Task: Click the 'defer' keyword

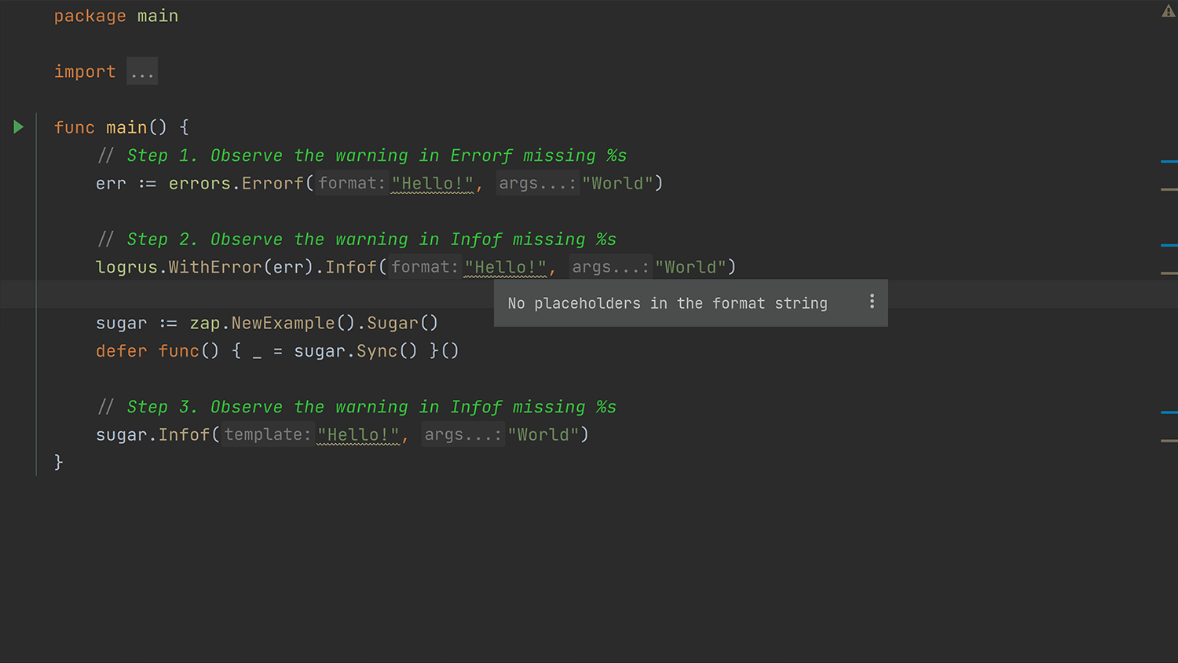Action: pos(122,351)
